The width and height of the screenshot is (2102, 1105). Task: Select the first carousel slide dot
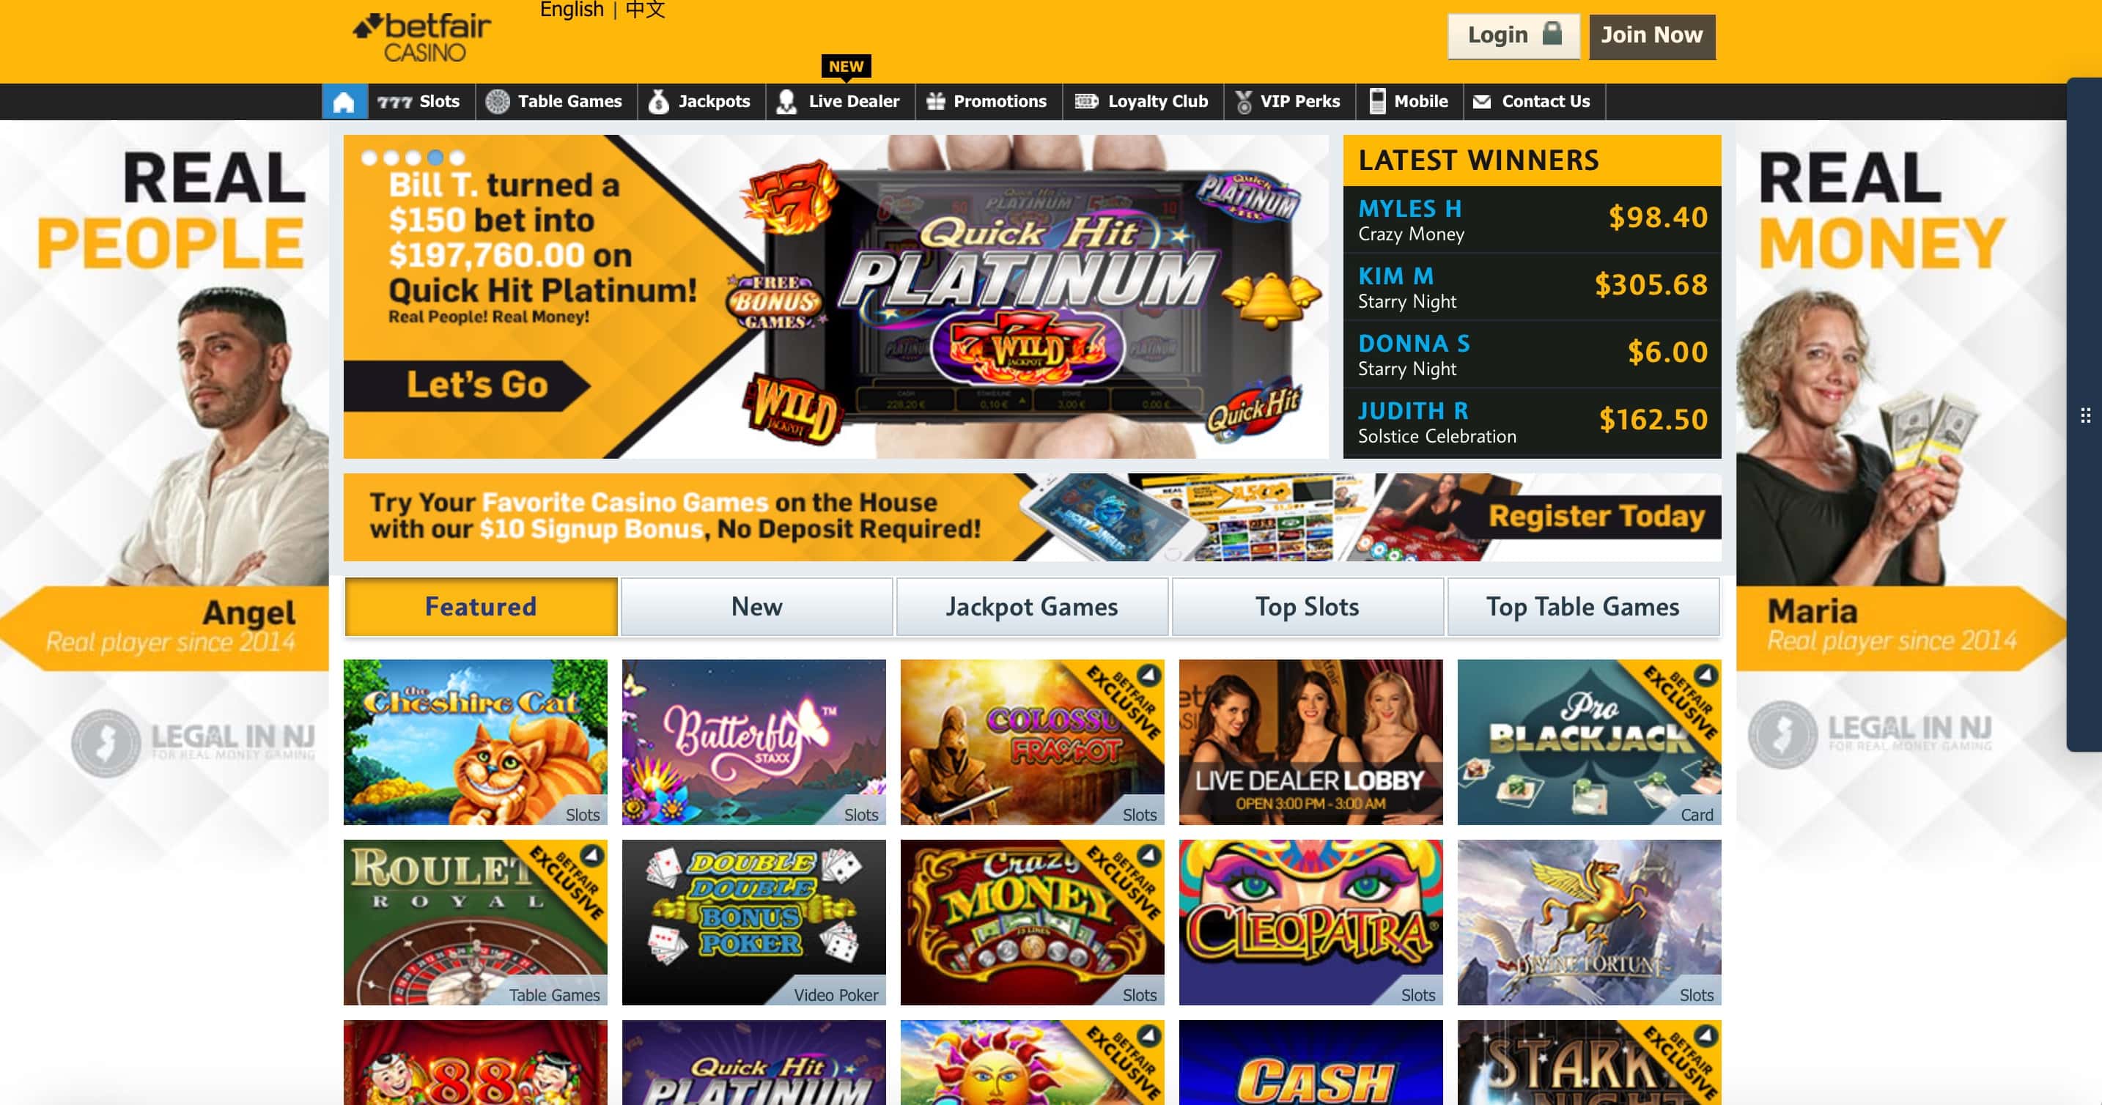[x=369, y=158]
